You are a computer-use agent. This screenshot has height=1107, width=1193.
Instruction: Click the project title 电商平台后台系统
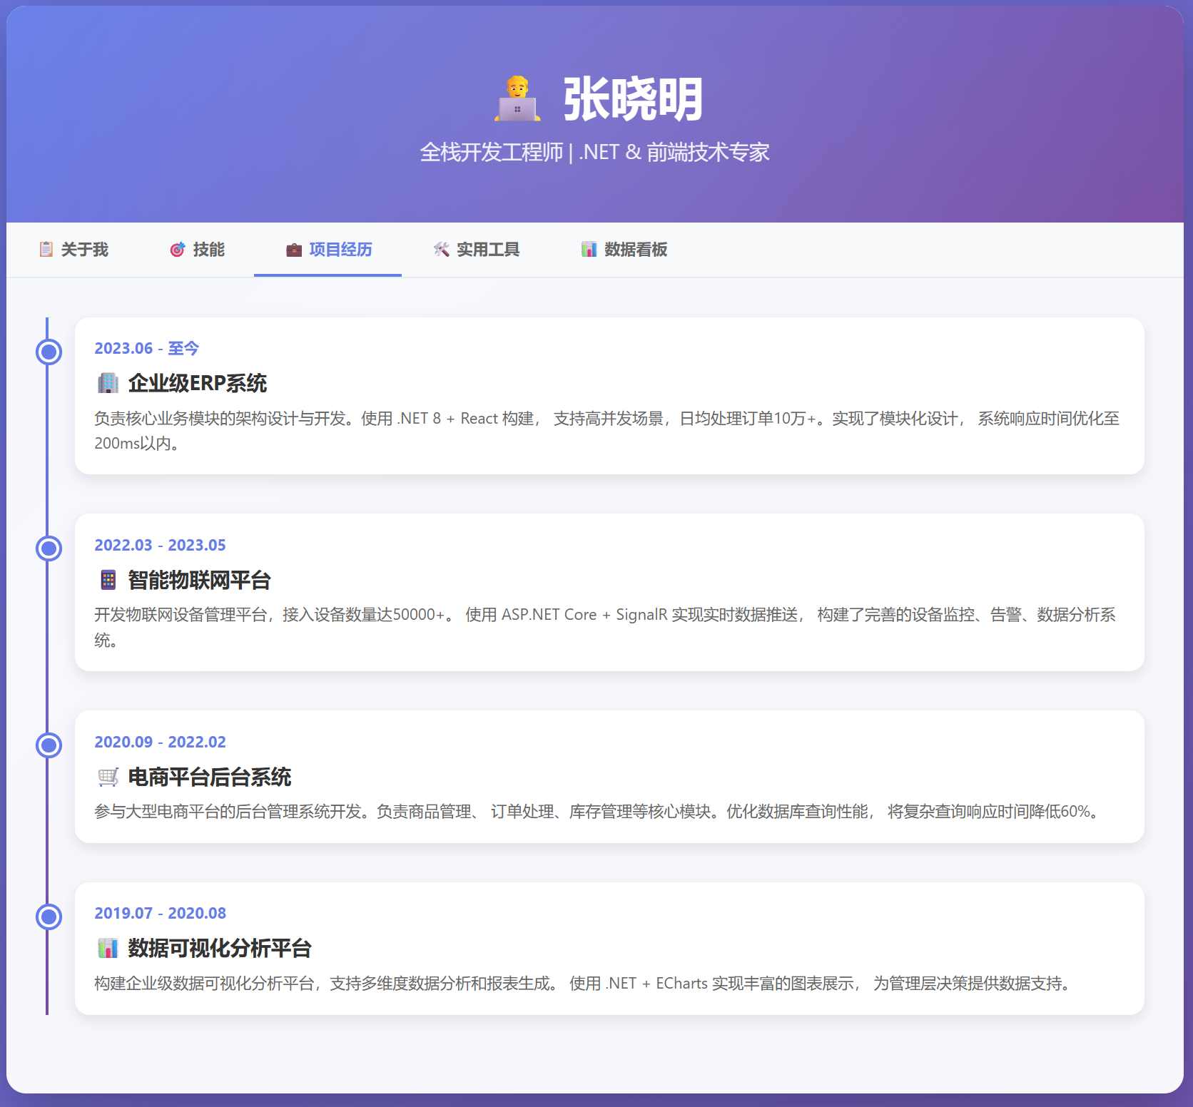click(x=210, y=777)
